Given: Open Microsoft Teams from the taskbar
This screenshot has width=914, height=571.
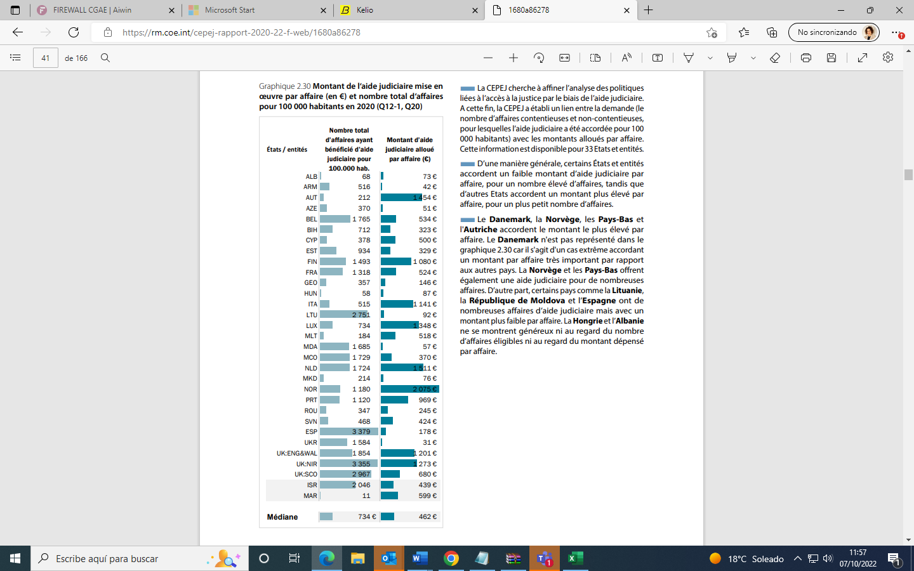Looking at the screenshot, I should point(545,558).
